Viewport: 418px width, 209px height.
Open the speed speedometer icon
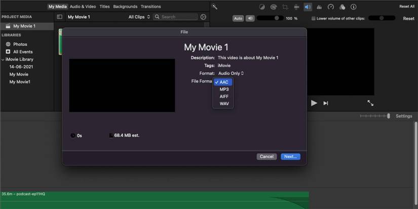pyautogui.click(x=331, y=7)
